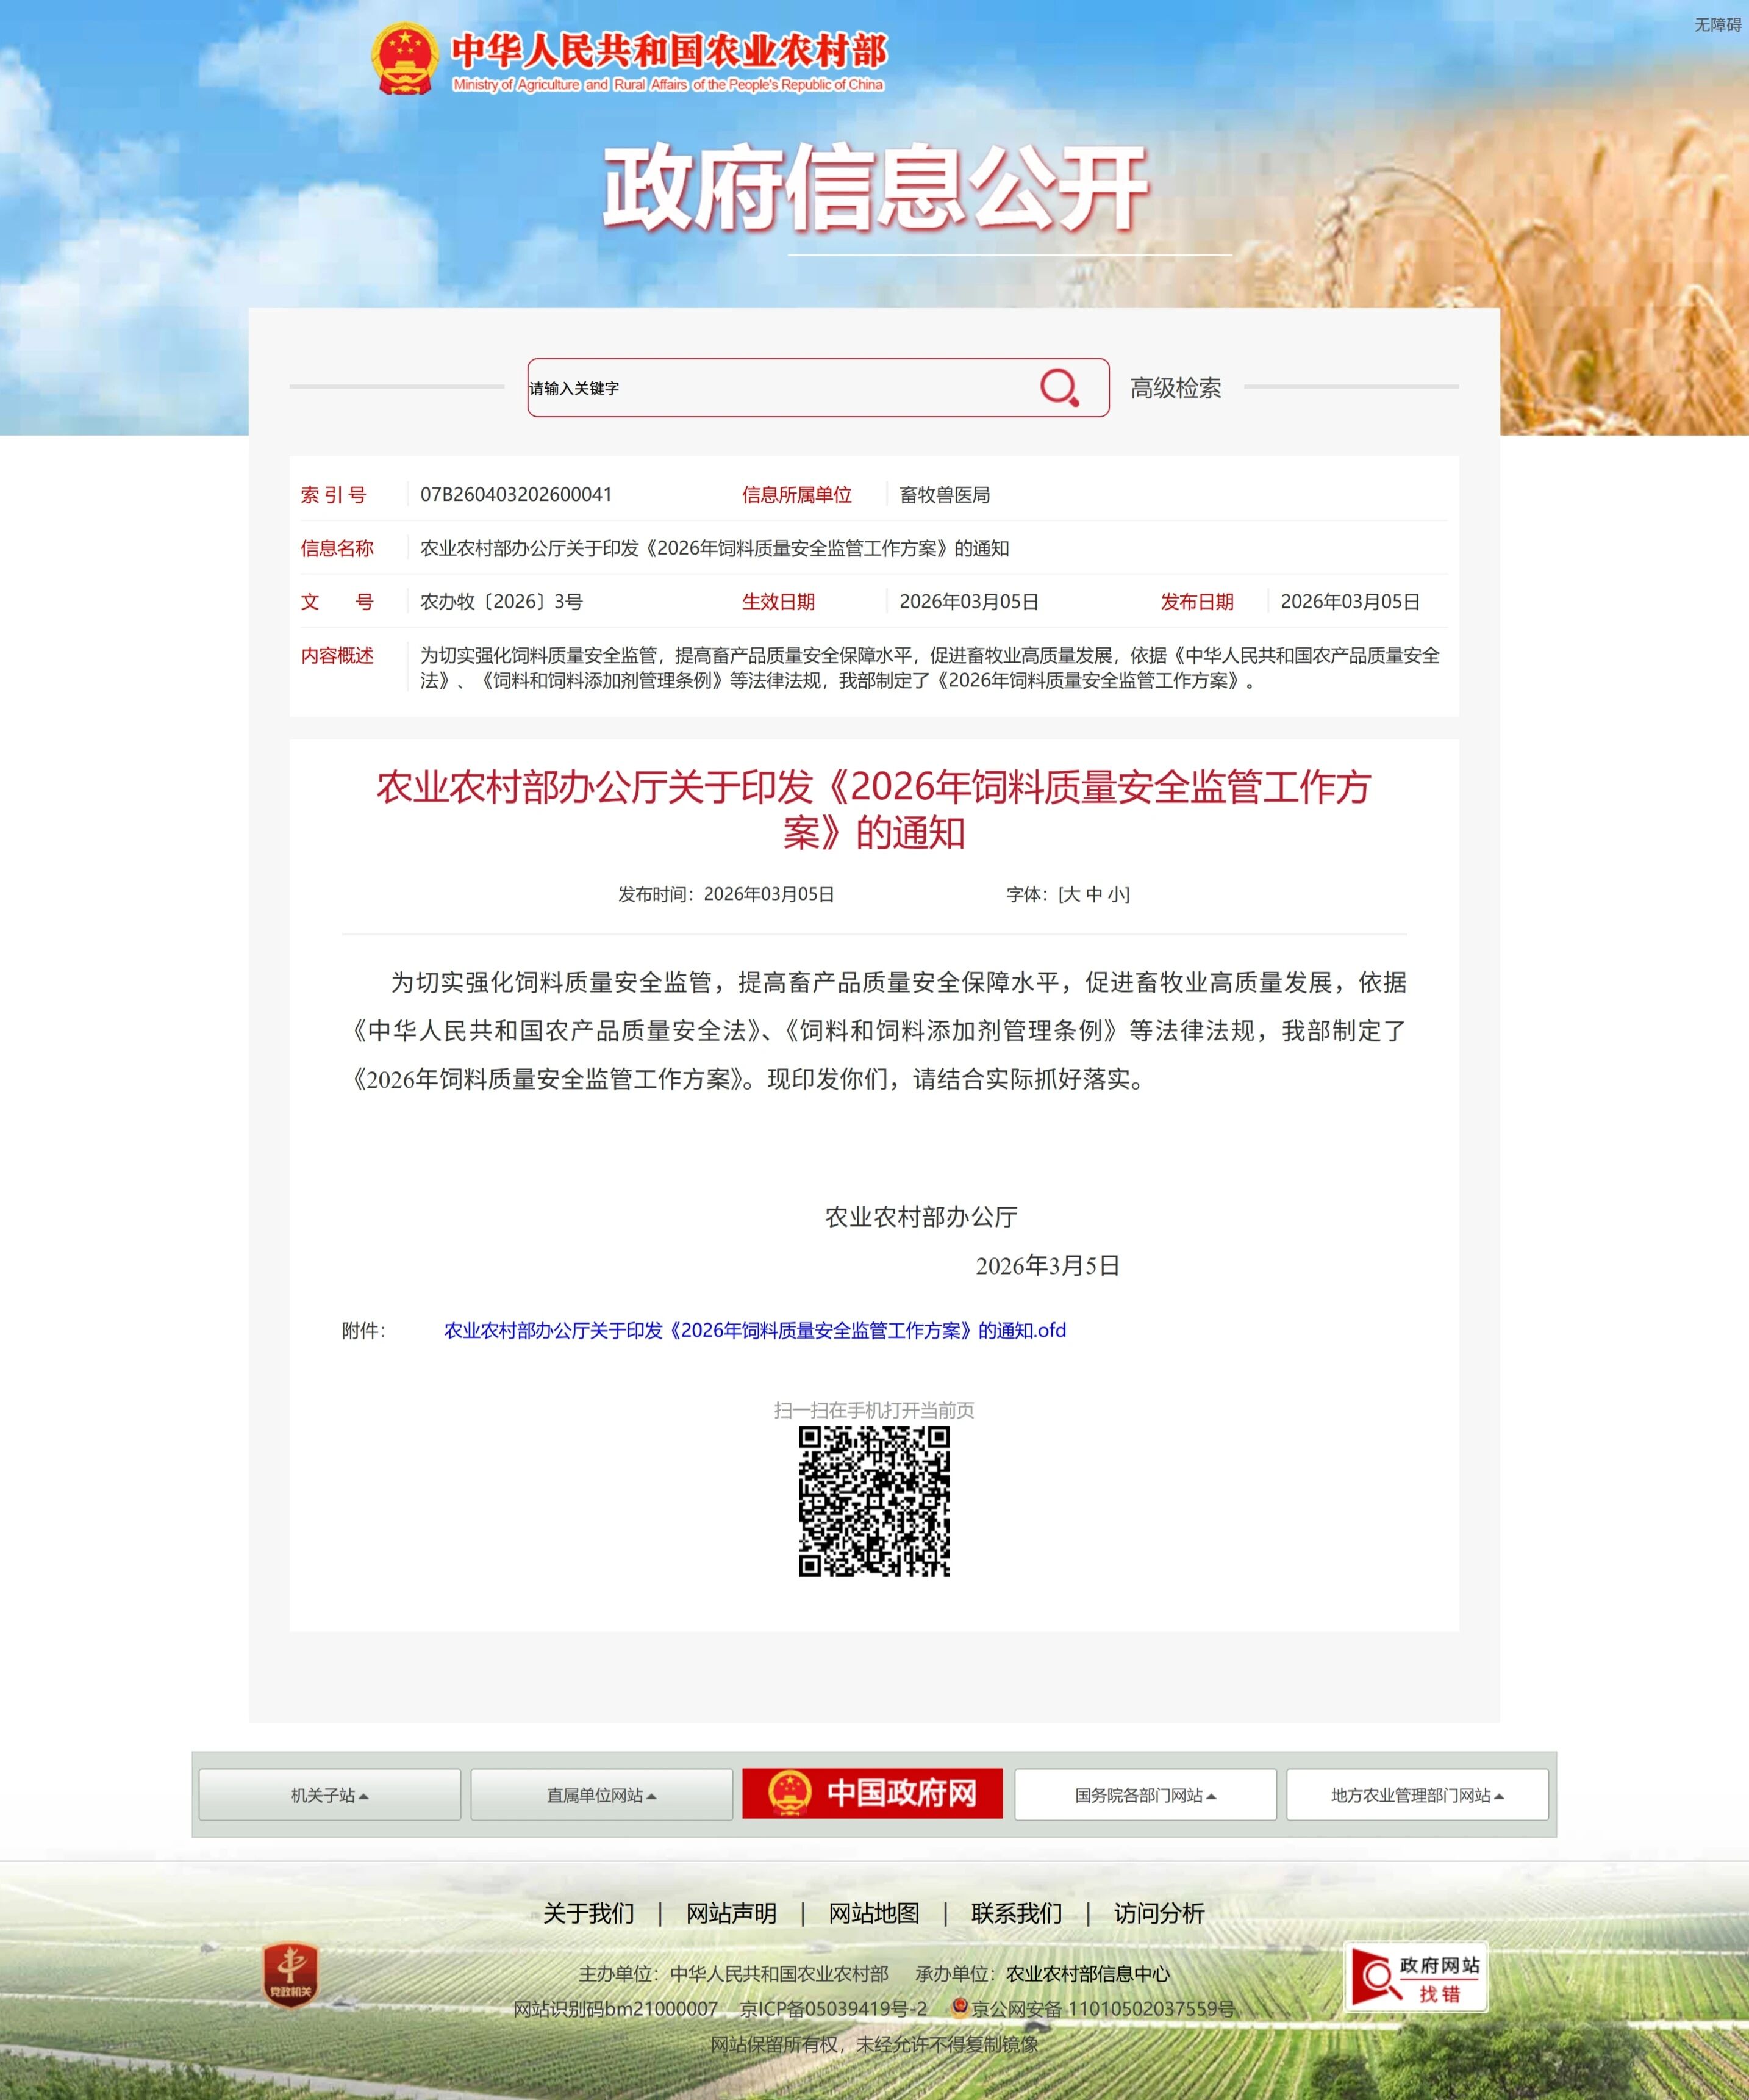Screen dimensions: 1749x2100
Task: Open 访问分析 footer link
Action: (x=1159, y=1913)
